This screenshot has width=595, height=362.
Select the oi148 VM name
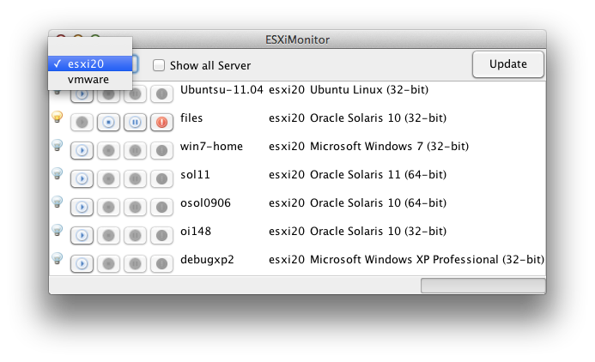[x=196, y=232]
